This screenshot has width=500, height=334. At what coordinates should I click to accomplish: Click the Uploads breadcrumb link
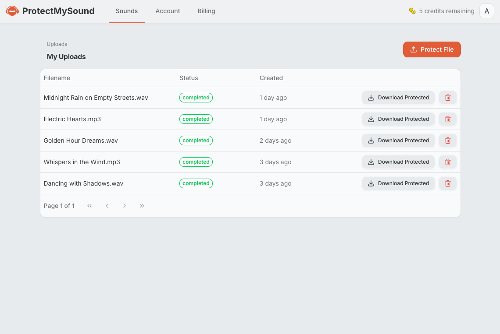click(57, 44)
